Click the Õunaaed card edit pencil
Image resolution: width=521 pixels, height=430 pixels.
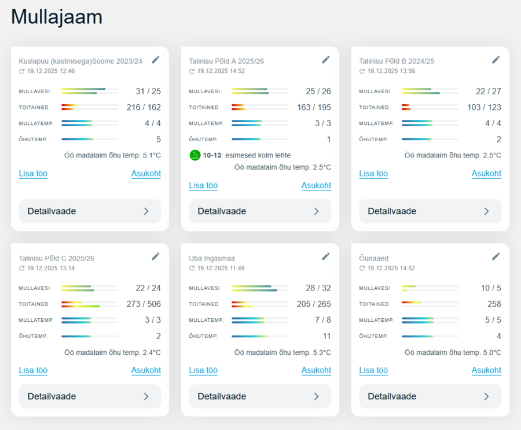[496, 256]
